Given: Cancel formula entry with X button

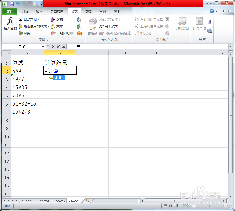Looking at the screenshot, I should coord(53,46).
